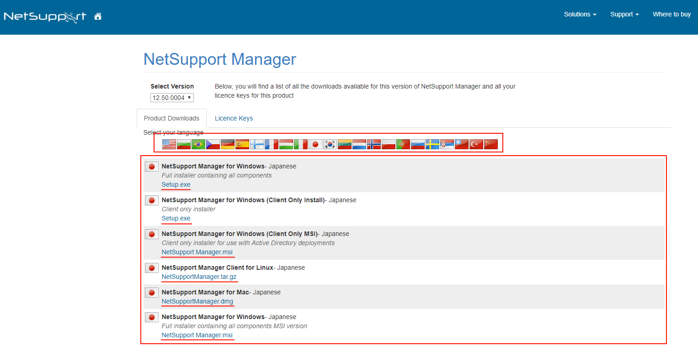This screenshot has width=698, height=351.
Task: Select the German flag language
Action: pyautogui.click(x=228, y=144)
